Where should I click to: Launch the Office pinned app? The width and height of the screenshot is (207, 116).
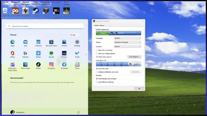coord(12,54)
